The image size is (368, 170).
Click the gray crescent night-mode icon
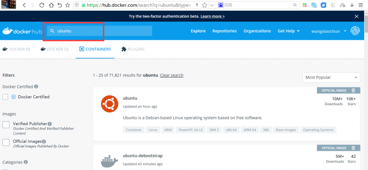[333, 5]
